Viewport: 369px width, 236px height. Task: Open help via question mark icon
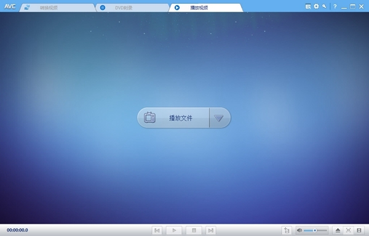click(335, 7)
